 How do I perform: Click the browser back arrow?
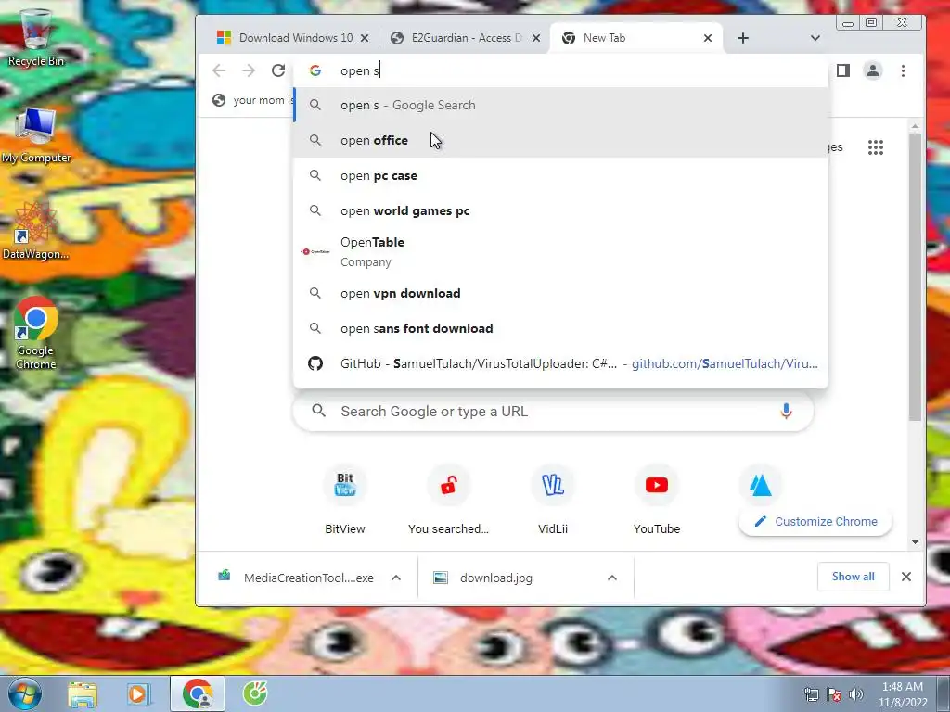click(x=219, y=70)
